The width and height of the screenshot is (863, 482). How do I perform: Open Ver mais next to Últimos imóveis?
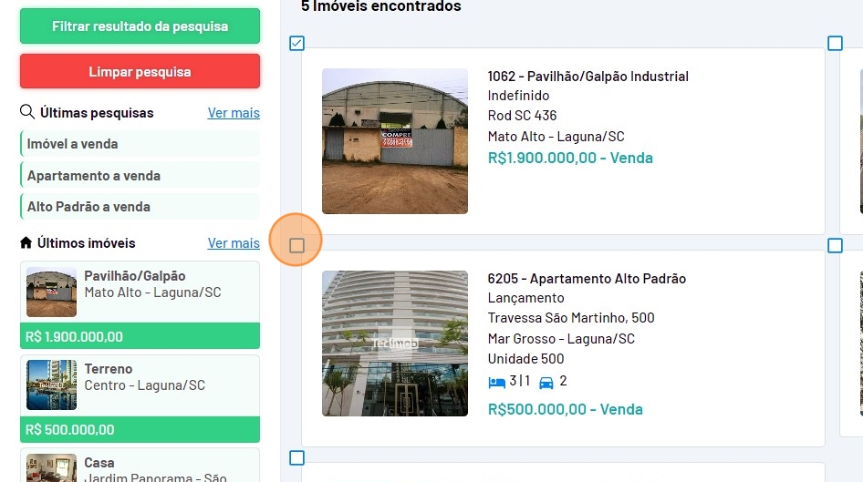(x=234, y=243)
